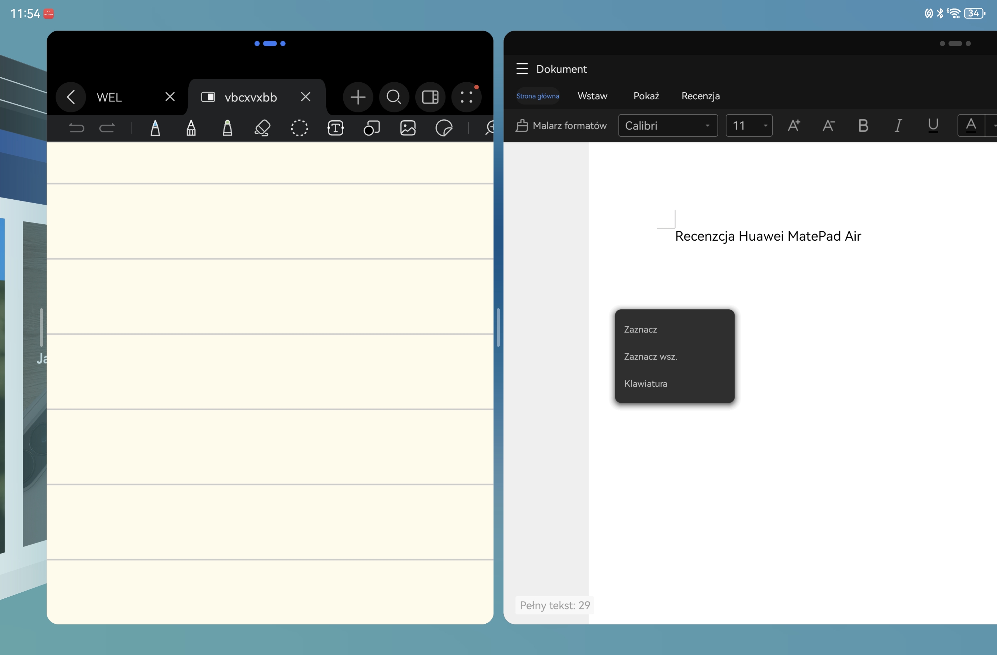Image resolution: width=997 pixels, height=655 pixels.
Task: Toggle underline formatting
Action: (933, 126)
